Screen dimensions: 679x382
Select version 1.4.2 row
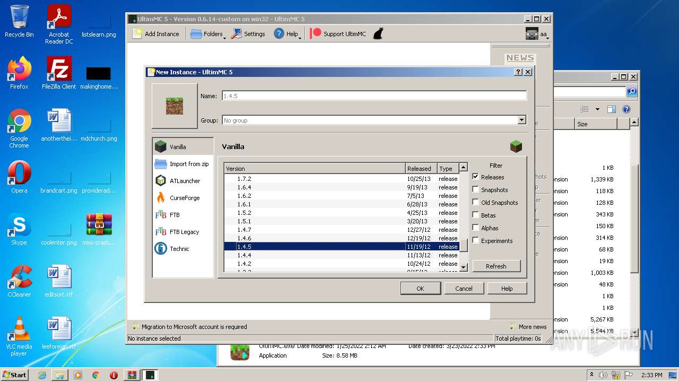342,264
